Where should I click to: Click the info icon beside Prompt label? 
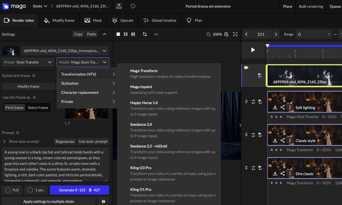(x=18, y=133)
